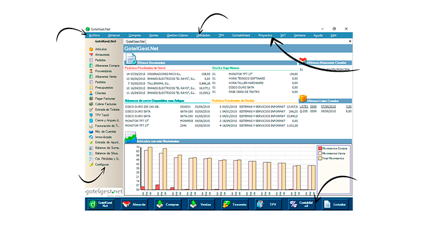This screenshot has width=436, height=237.
Task: Select the Entrada de Apunt.. icon
Action: pyautogui.click(x=91, y=142)
